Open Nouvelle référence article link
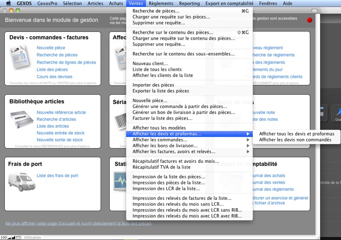This screenshot has width=341, height=240. pyautogui.click(x=61, y=112)
